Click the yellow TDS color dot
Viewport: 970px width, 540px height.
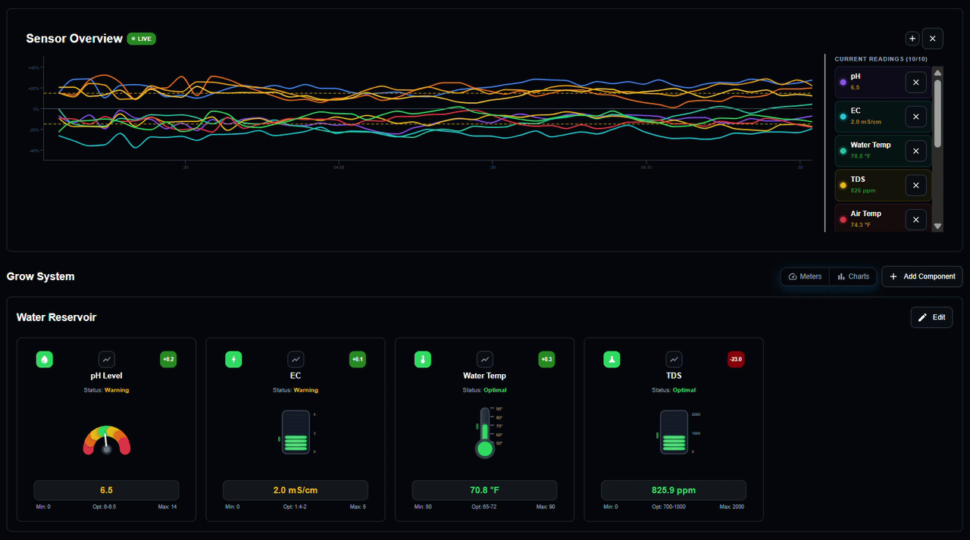tap(843, 186)
